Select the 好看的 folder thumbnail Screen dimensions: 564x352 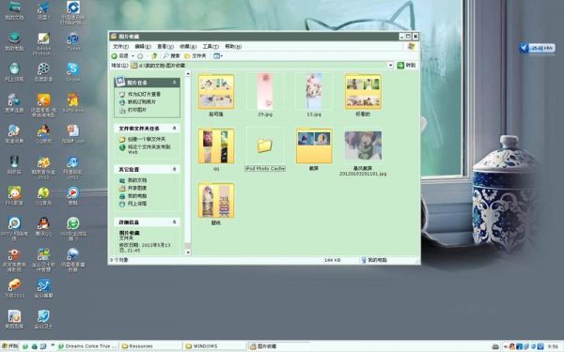(363, 92)
